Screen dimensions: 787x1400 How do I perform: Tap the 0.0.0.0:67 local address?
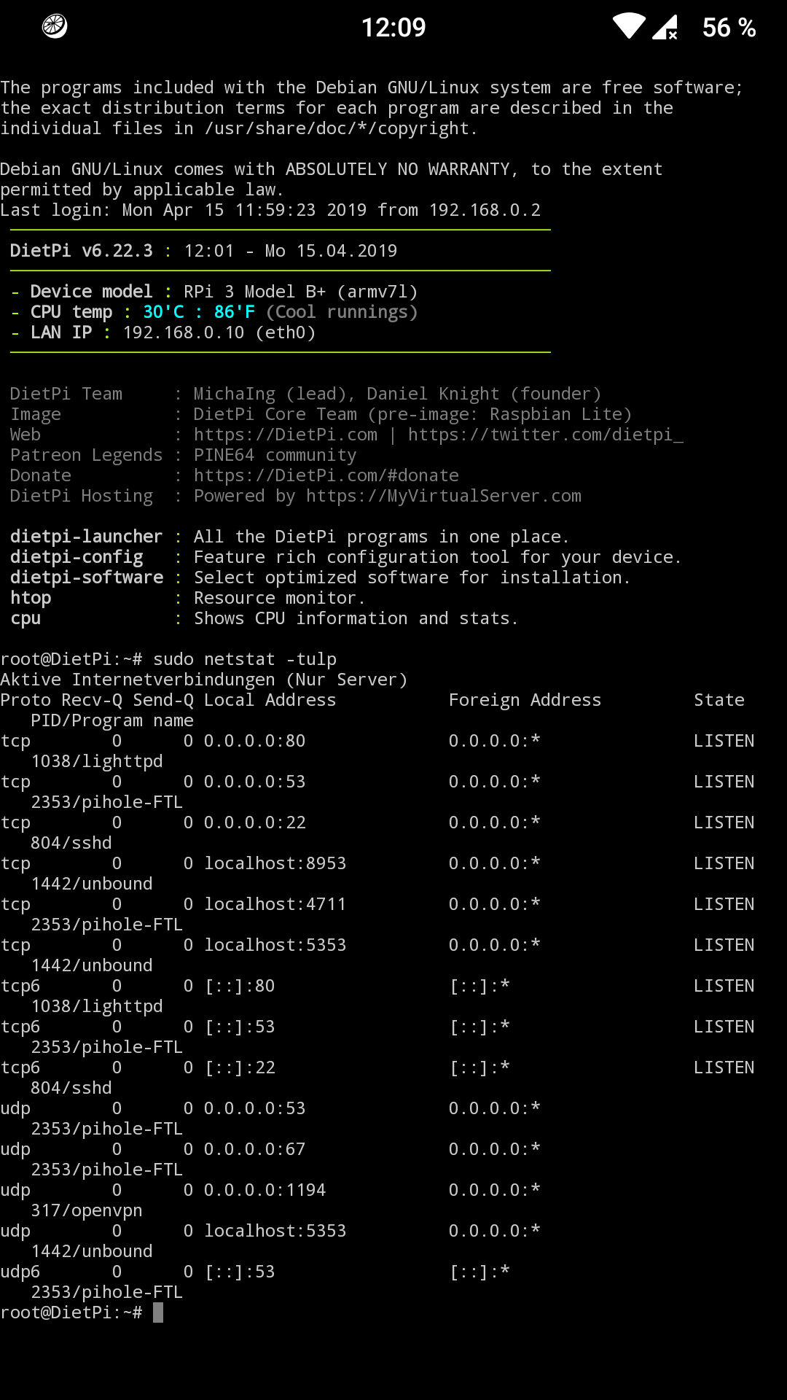pos(255,1149)
